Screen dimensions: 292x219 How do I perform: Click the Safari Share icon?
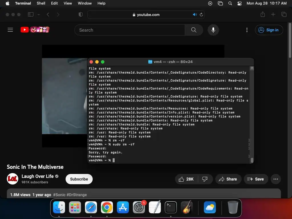(263, 14)
